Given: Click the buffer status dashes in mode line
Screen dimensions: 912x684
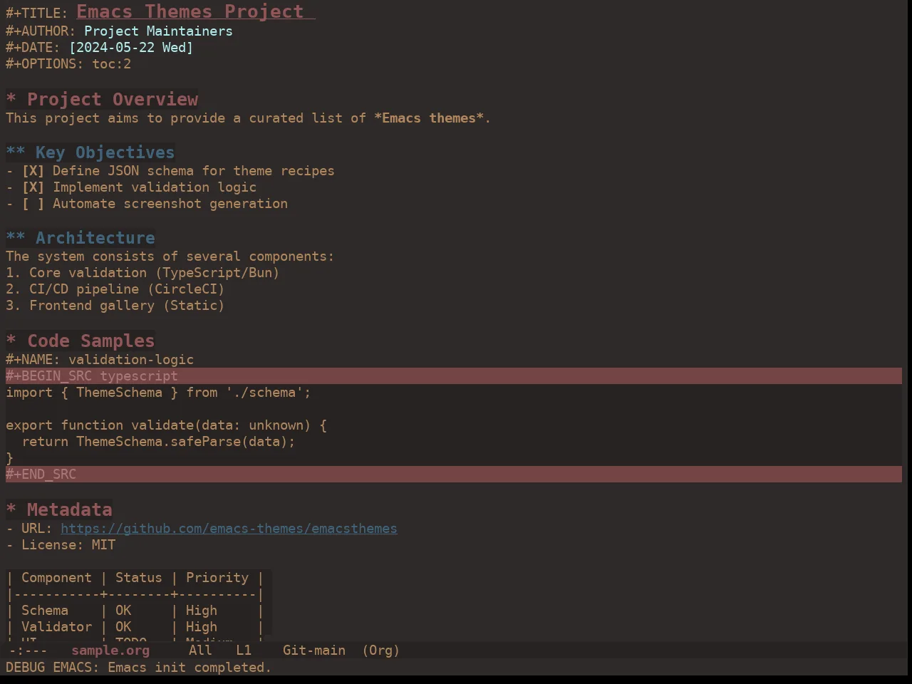Looking at the screenshot, I should [x=28, y=651].
